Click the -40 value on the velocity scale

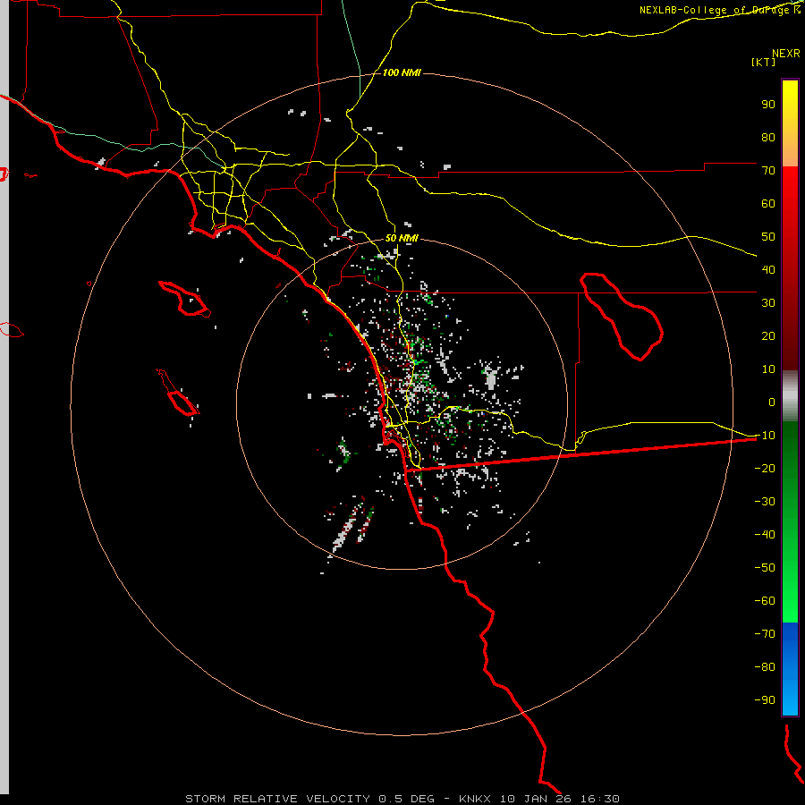pos(765,535)
